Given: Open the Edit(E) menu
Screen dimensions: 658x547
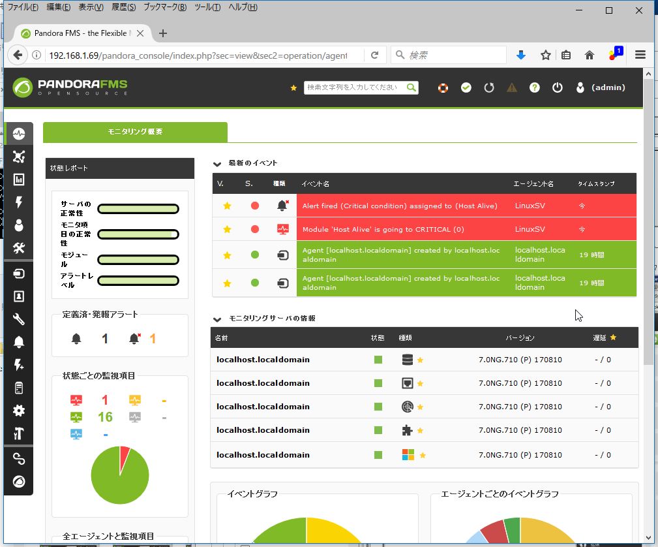Looking at the screenshot, I should 58,7.
